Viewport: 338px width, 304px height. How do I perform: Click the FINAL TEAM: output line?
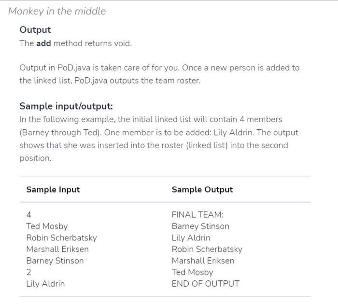pos(197,215)
